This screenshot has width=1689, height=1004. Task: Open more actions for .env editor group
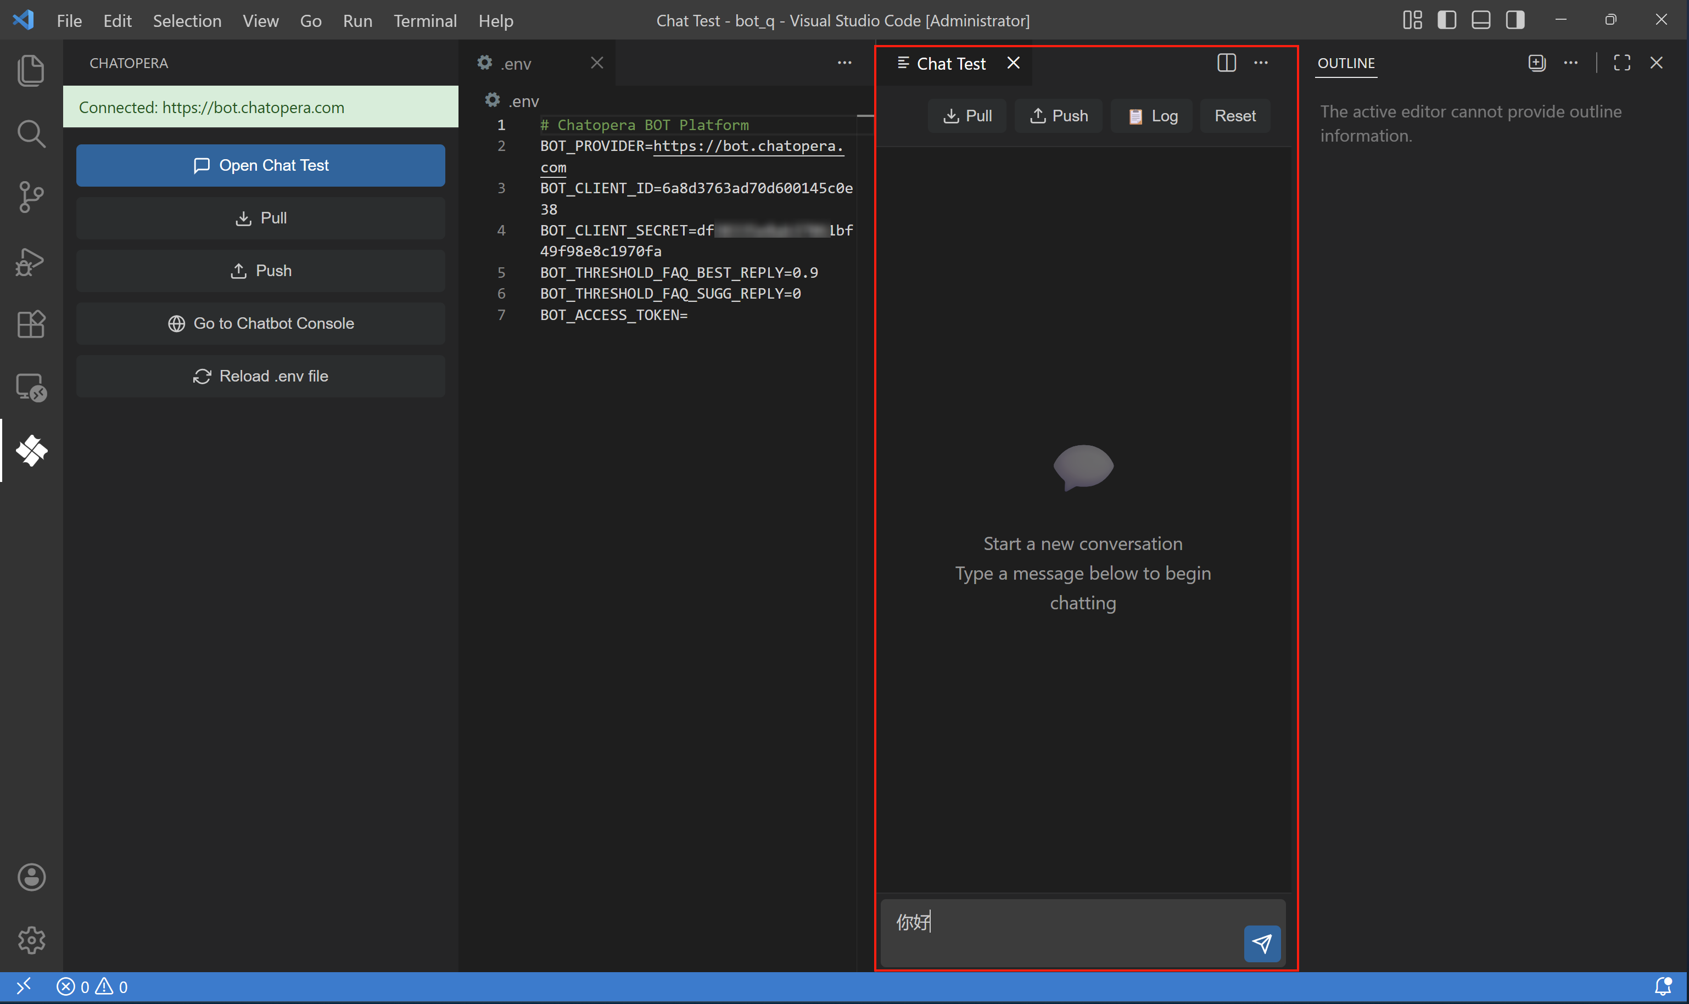click(844, 63)
